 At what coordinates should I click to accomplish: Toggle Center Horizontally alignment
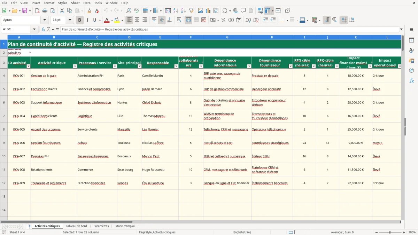[137, 20]
